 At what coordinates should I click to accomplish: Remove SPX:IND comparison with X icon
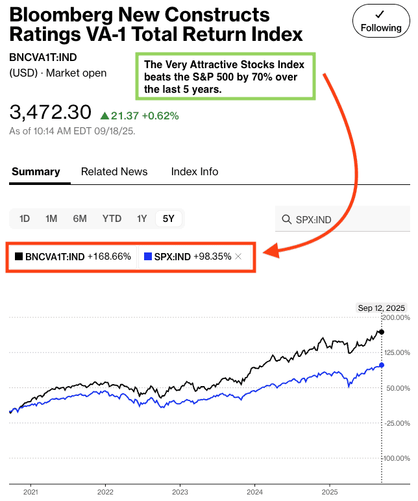238,257
